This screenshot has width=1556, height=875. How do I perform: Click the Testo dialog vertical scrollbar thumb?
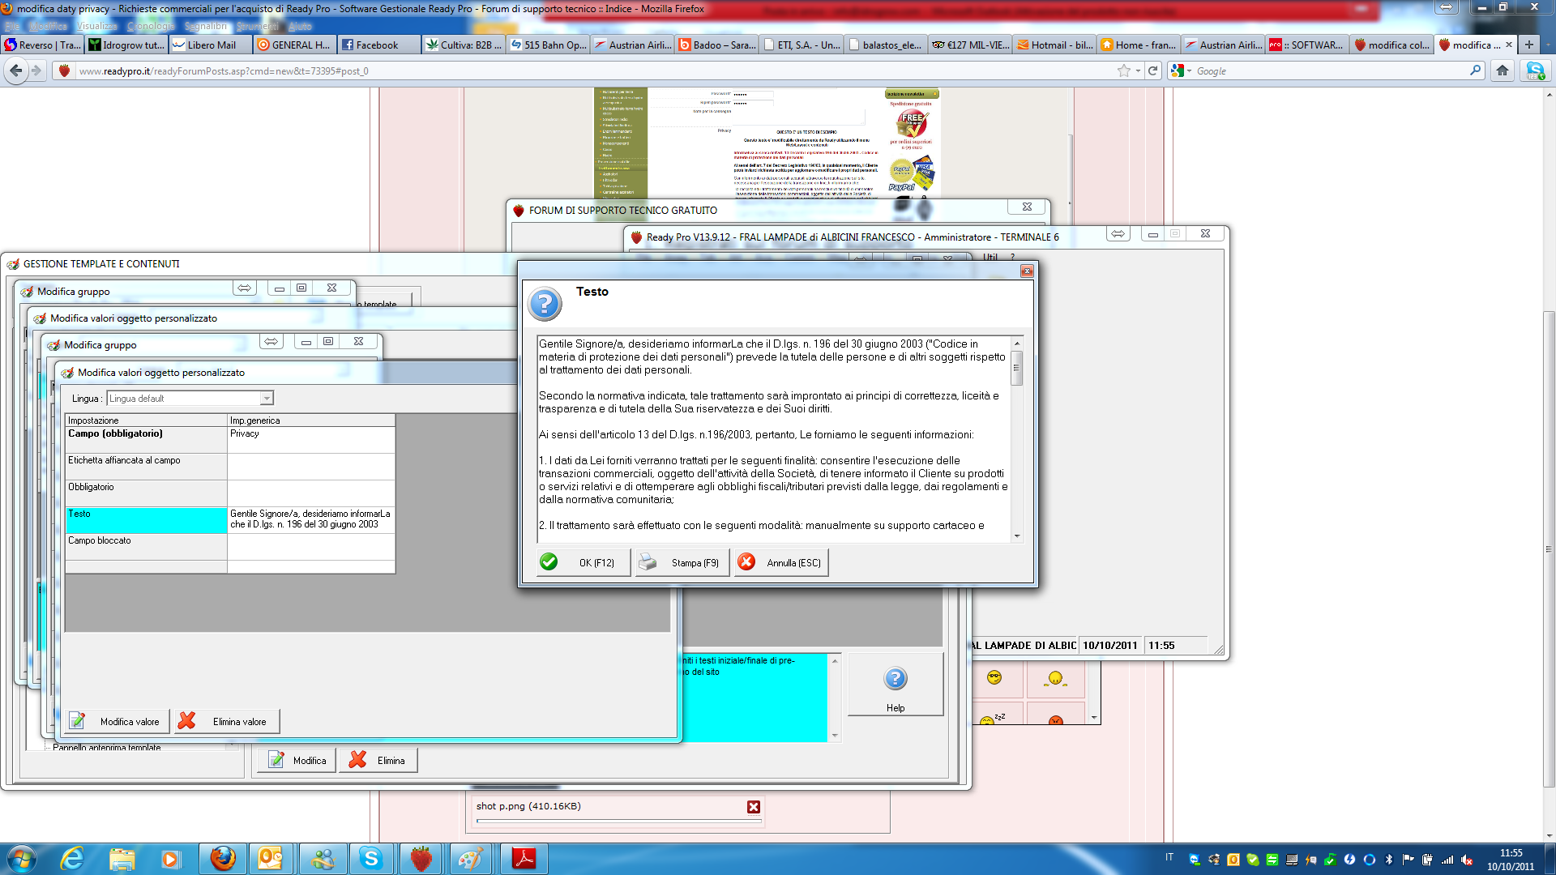click(1016, 369)
